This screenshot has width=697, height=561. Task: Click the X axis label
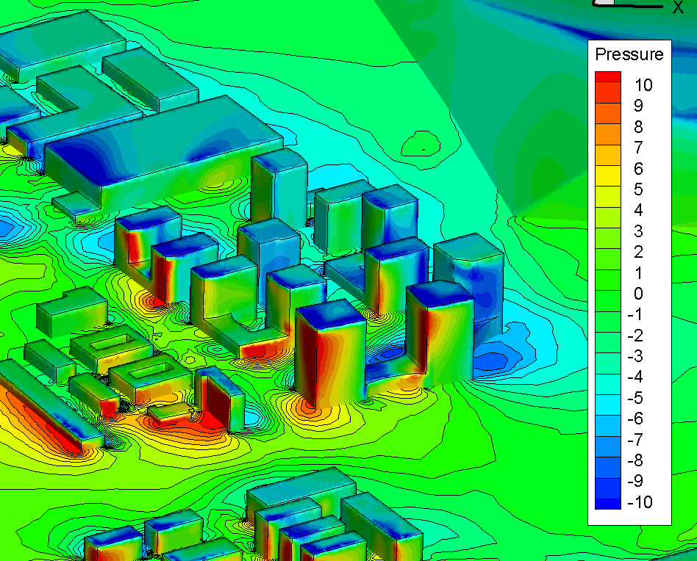(678, 7)
